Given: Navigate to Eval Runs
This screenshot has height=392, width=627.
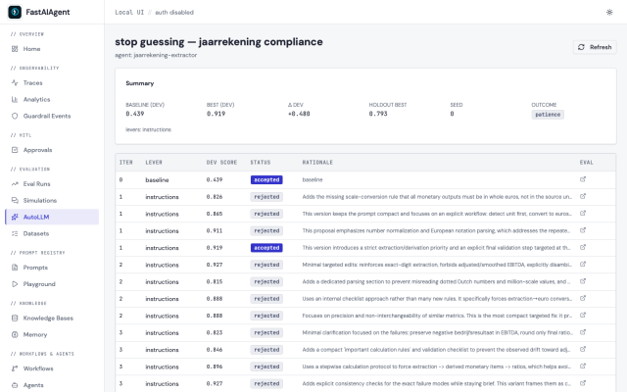Looking at the screenshot, I should coord(36,184).
